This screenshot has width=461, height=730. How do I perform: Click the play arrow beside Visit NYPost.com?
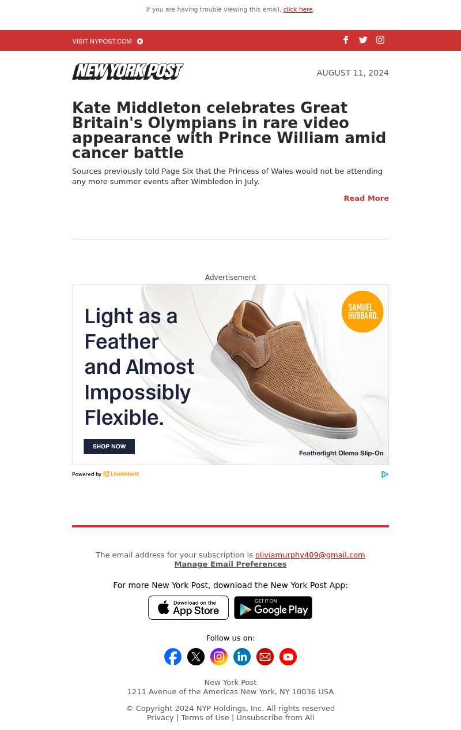point(140,42)
